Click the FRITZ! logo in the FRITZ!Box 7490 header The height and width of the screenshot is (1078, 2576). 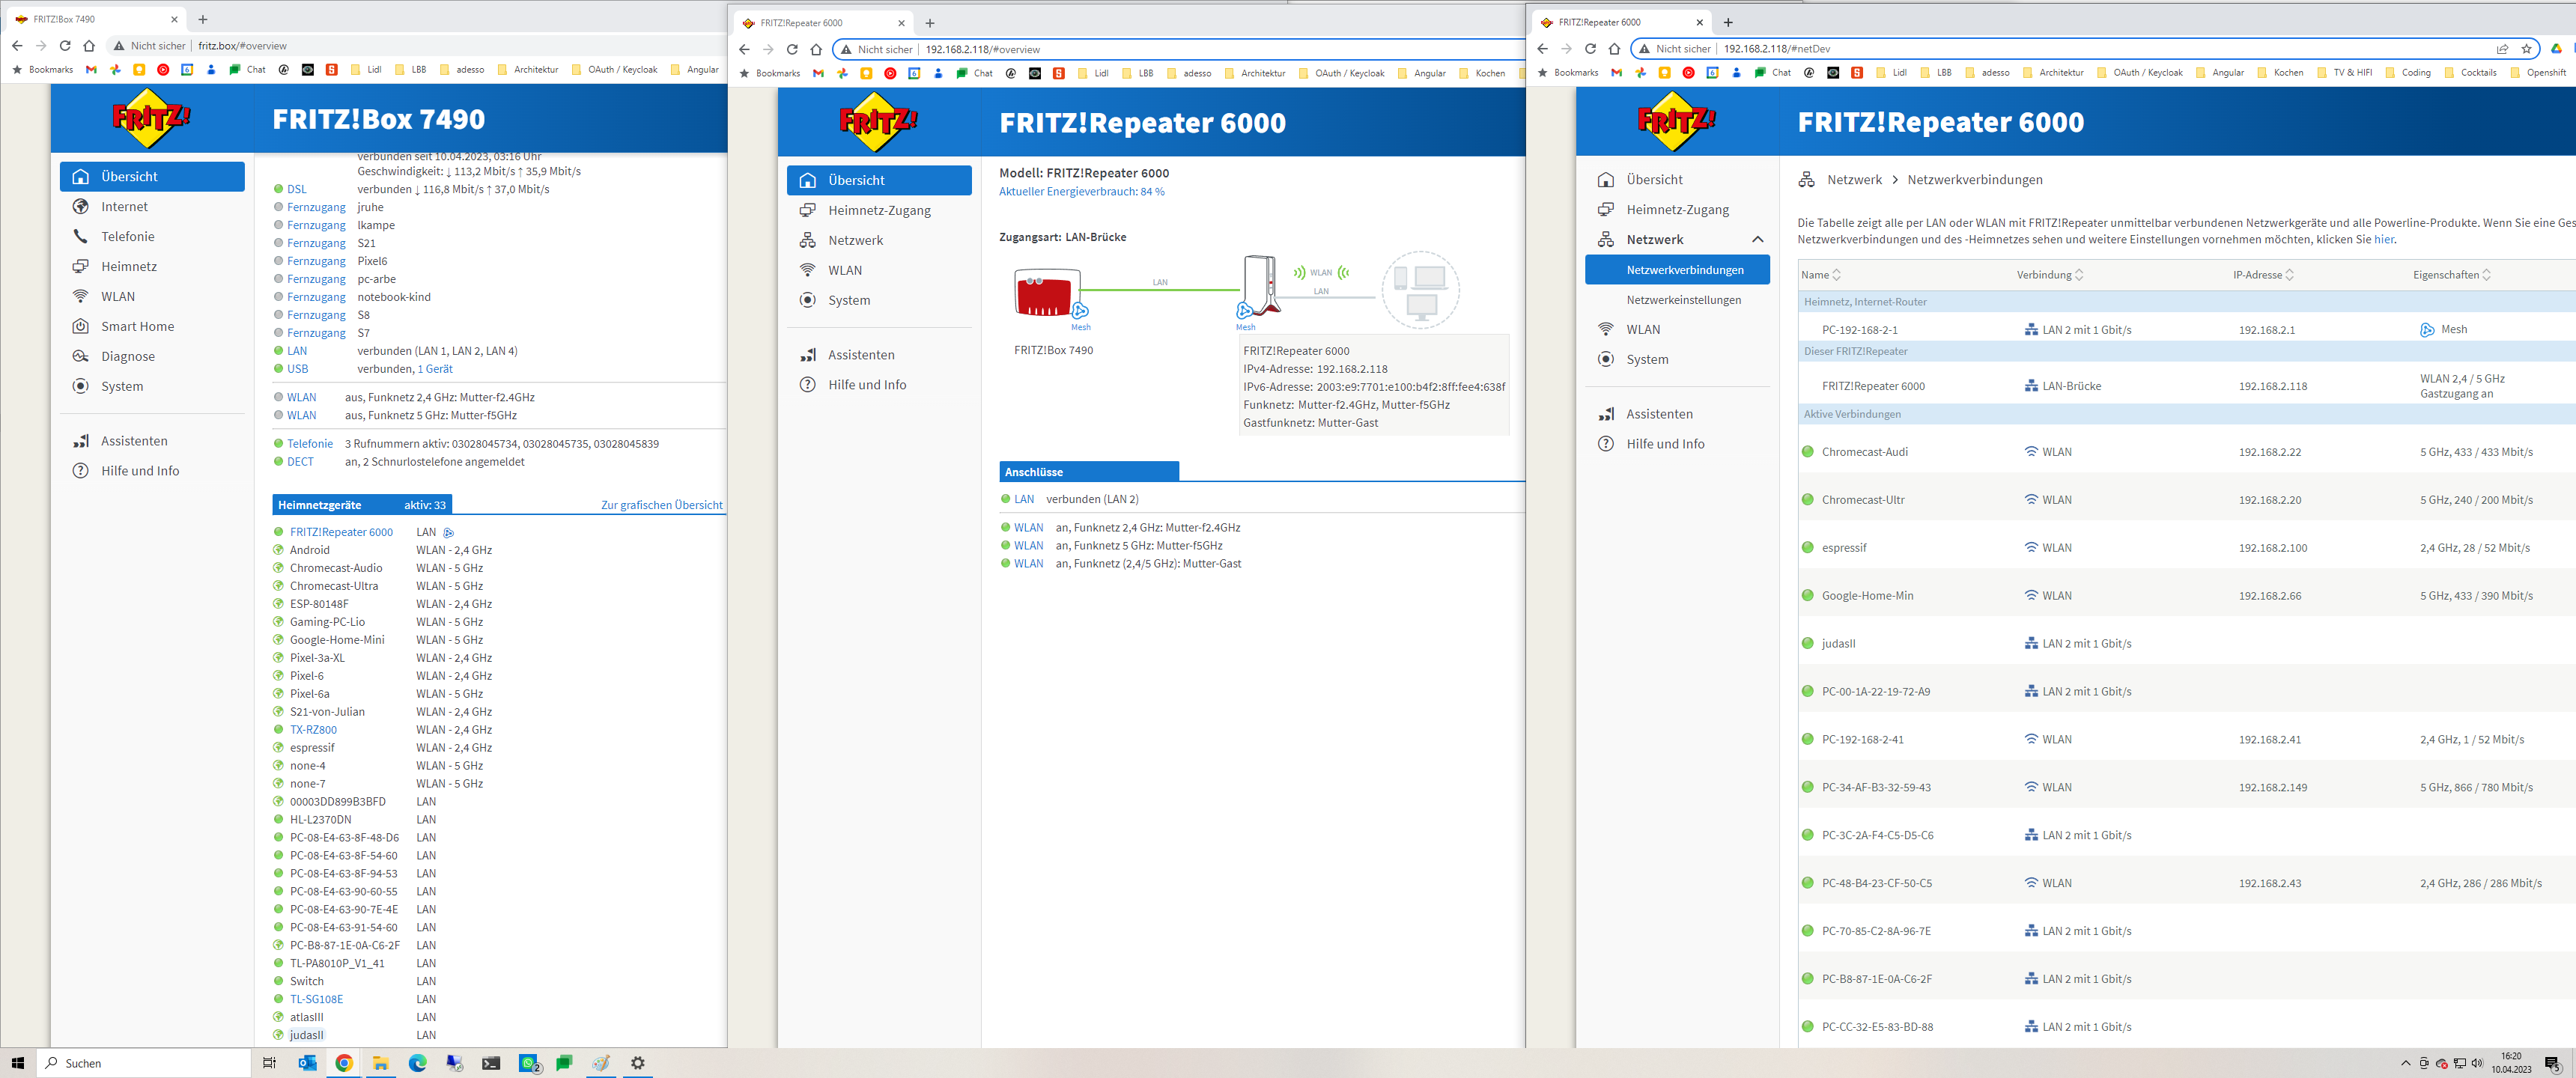point(151,119)
